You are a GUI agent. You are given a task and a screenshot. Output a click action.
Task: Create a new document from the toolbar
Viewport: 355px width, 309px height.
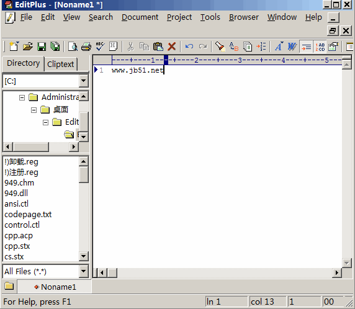14,47
